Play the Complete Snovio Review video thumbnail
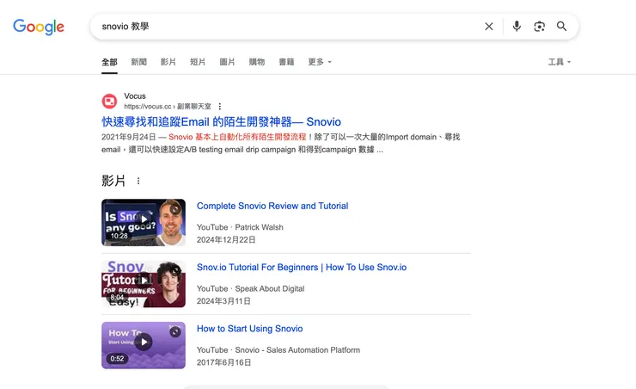This screenshot has height=389, width=636. (x=144, y=223)
